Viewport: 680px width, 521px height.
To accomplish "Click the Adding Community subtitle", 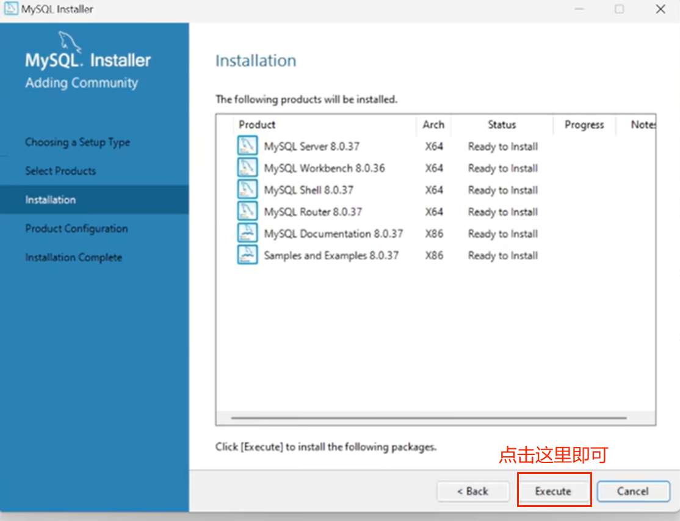I will point(82,82).
